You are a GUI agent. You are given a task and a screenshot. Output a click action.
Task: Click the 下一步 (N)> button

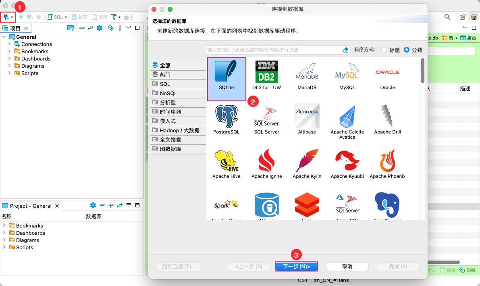[x=296, y=266]
